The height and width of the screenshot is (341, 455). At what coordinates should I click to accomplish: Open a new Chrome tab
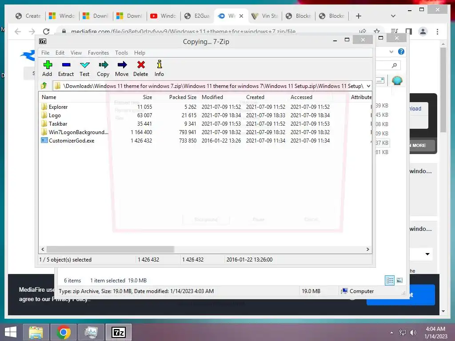[x=359, y=16]
